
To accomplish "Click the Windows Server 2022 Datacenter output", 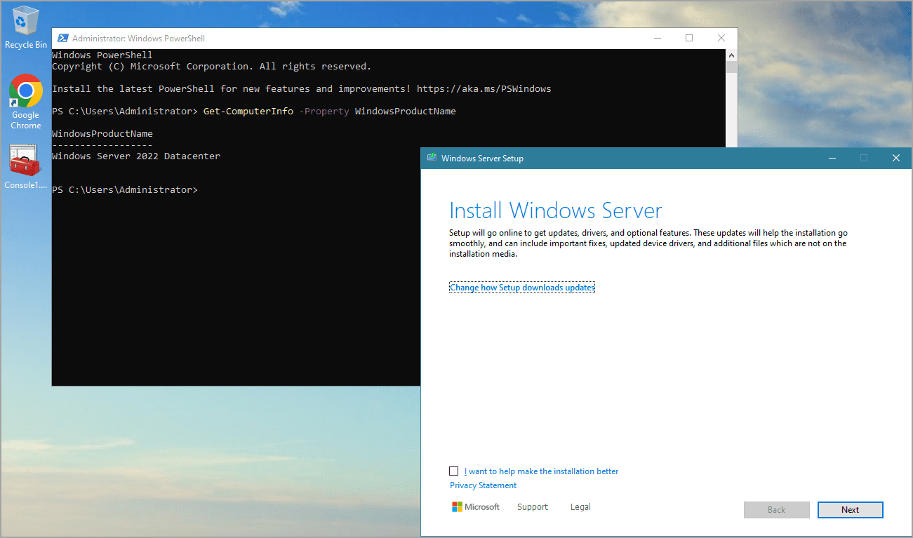I will click(x=136, y=156).
